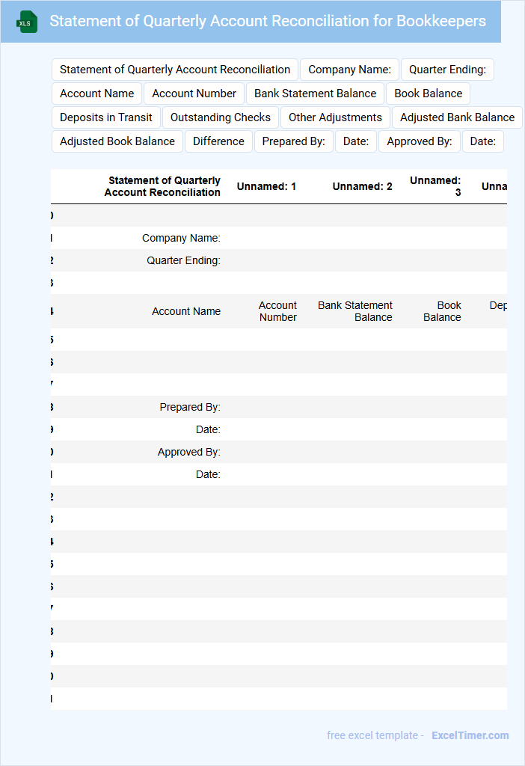Click the 'Adjusted Book Balance' tag
The height and width of the screenshot is (766, 525).
(x=117, y=141)
